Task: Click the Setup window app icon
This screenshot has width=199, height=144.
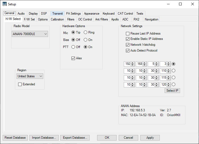Action: pos(5,4)
